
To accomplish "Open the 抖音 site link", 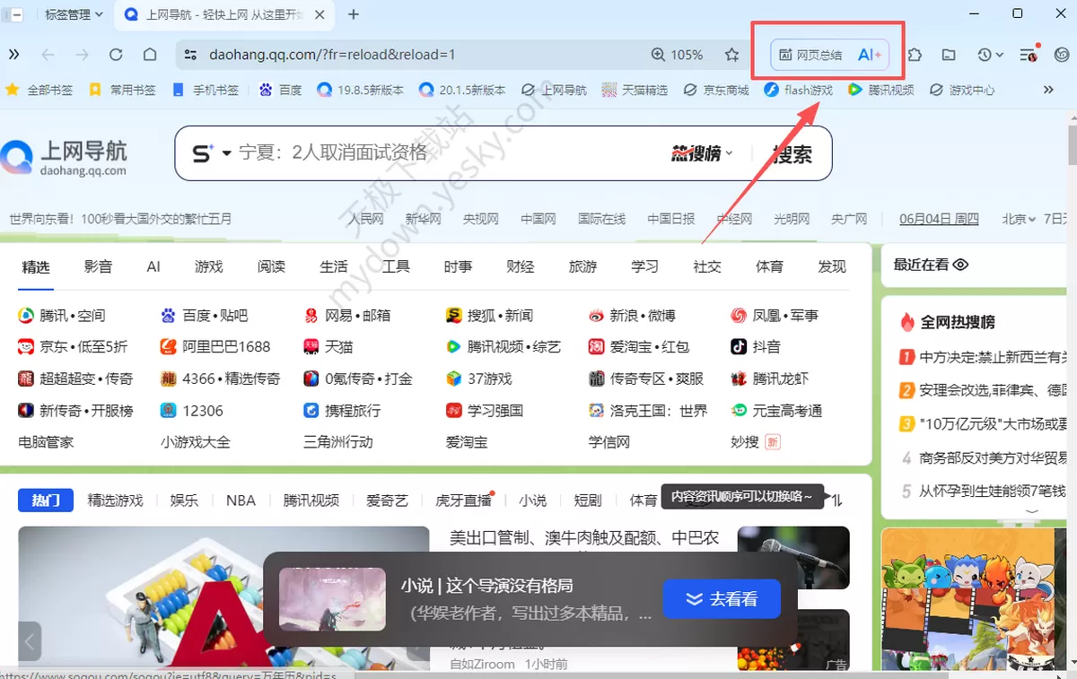I will [x=756, y=346].
